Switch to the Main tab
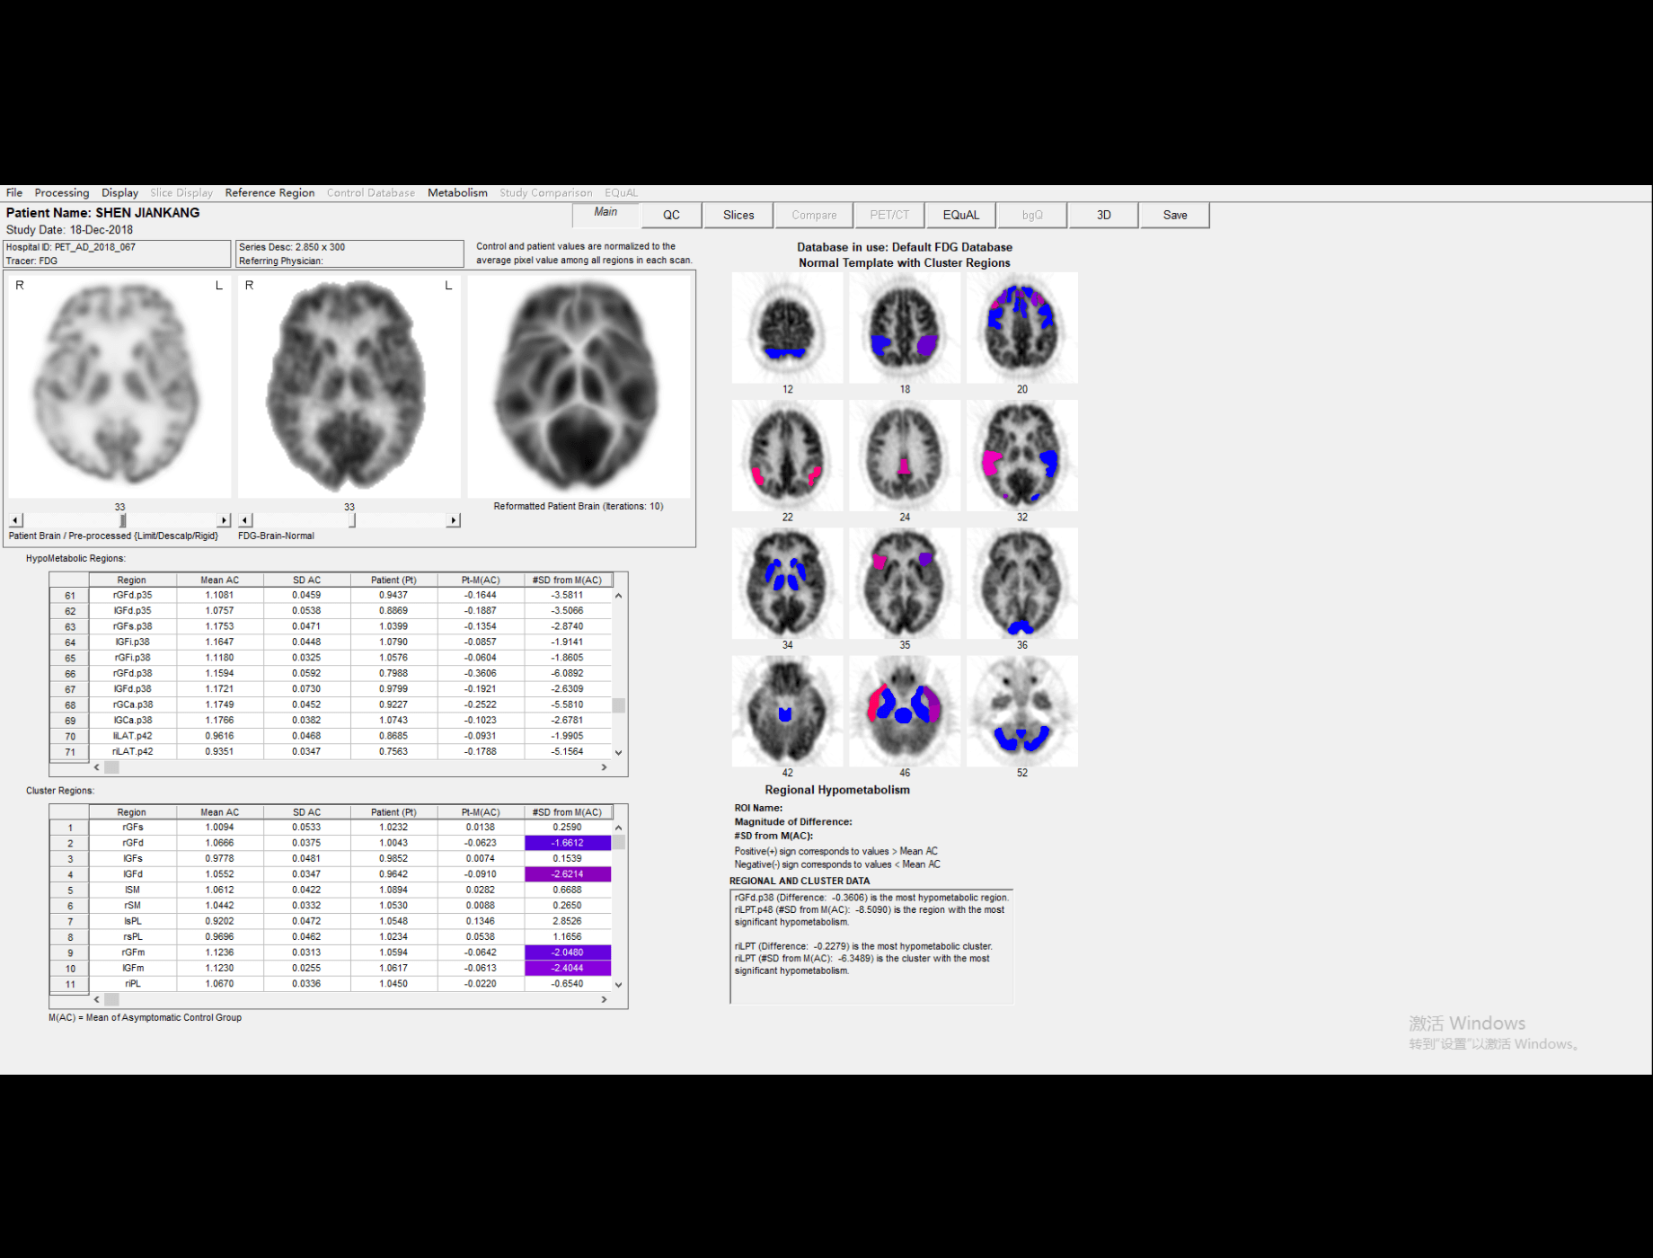 (x=606, y=214)
